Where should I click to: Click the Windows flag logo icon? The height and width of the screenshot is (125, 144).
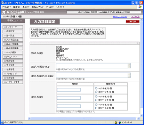coord(140,7)
